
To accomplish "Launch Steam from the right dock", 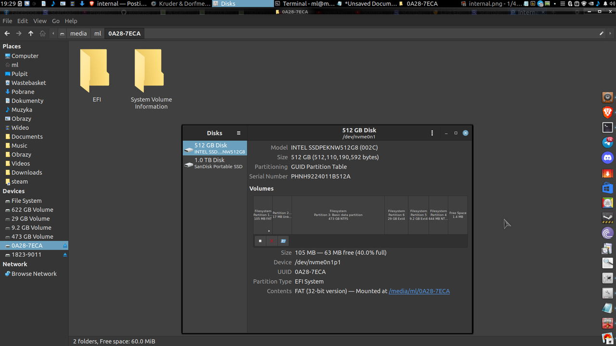I will pyautogui.click(x=607, y=218).
